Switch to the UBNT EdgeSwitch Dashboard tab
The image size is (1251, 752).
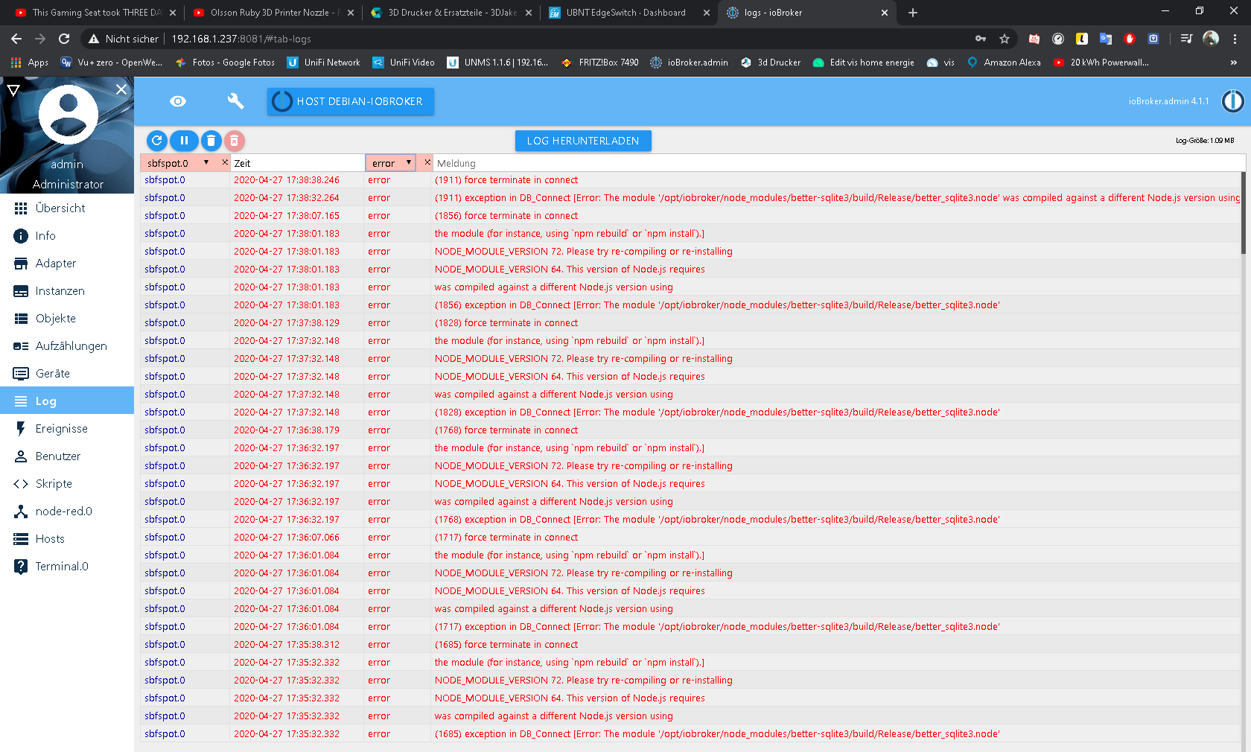pos(627,13)
